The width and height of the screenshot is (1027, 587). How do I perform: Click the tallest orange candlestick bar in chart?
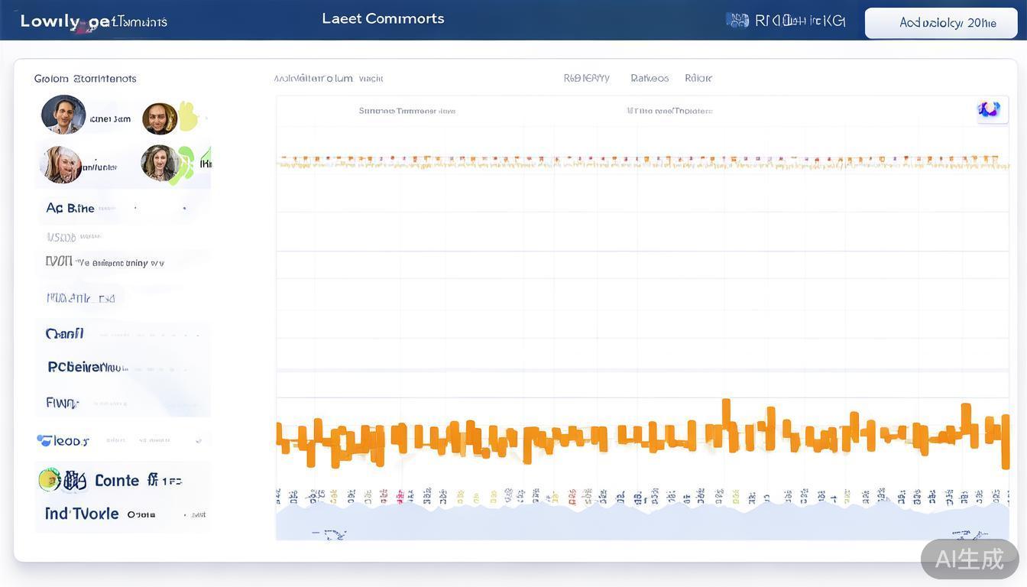[x=726, y=425]
